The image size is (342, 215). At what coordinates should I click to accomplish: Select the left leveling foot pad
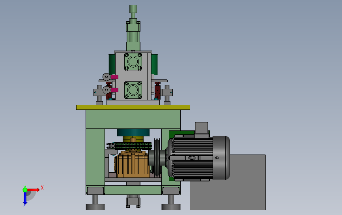[95, 207]
